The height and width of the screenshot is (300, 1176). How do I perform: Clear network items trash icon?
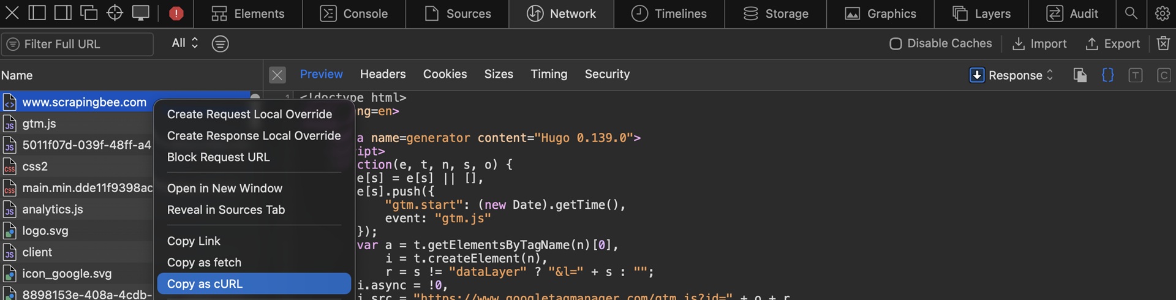coord(1163,43)
